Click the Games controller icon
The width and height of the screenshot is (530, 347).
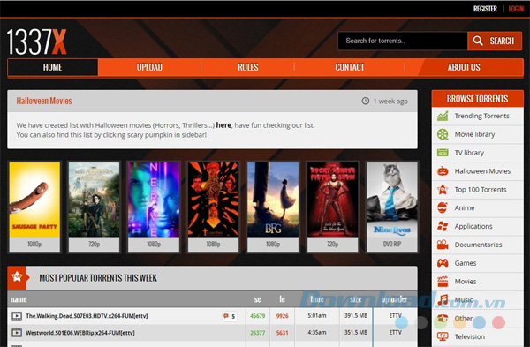[443, 263]
